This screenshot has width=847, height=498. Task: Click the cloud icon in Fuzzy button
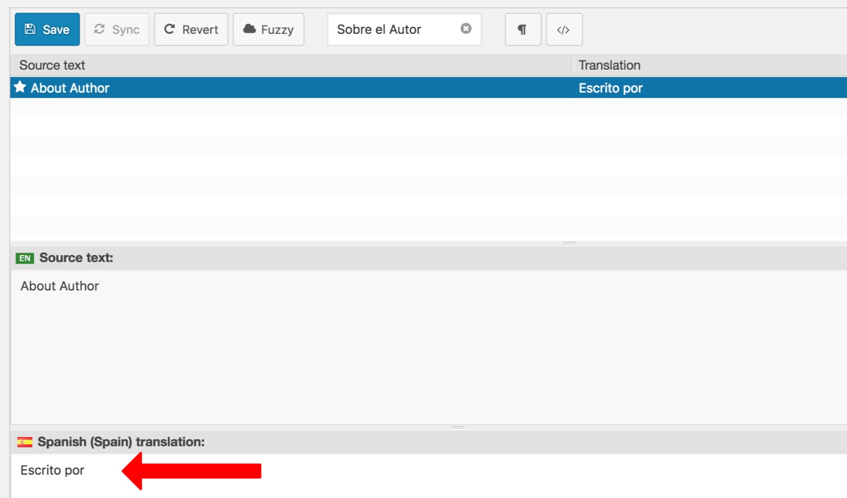tap(249, 29)
